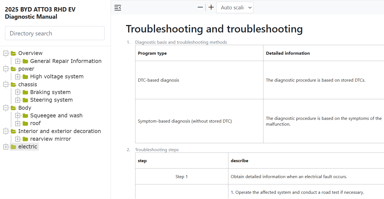Collapse the chassis tree node
The height and width of the screenshot is (199, 384).
coord(6,84)
